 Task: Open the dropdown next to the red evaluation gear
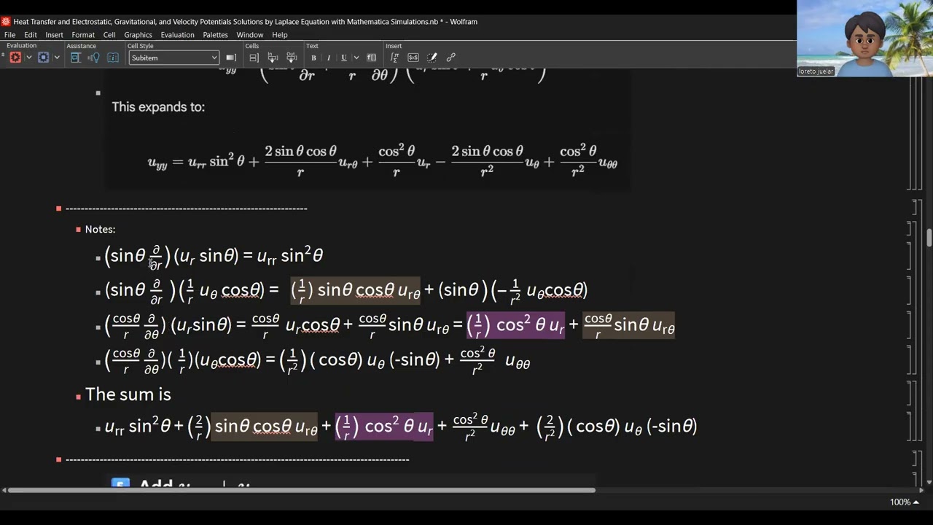tap(28, 58)
